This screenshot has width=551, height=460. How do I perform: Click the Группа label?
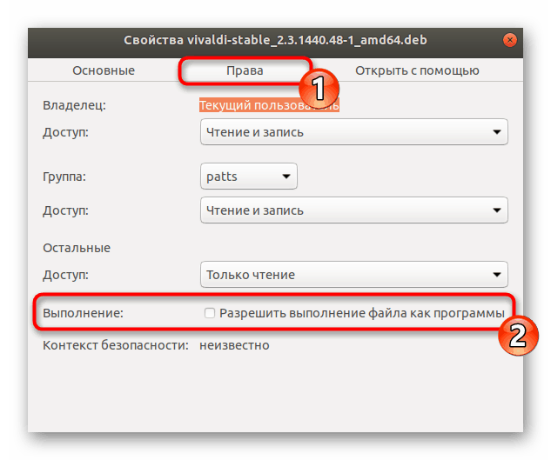(64, 177)
